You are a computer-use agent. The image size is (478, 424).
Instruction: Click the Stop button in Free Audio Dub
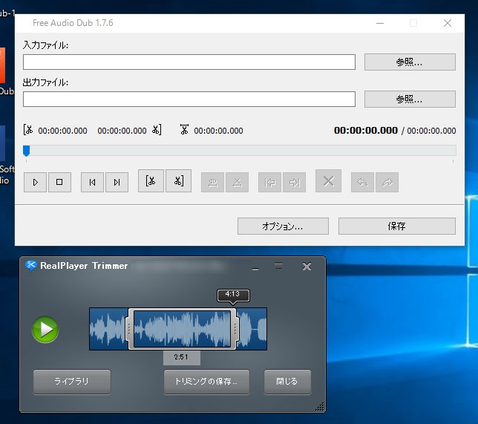pos(59,182)
